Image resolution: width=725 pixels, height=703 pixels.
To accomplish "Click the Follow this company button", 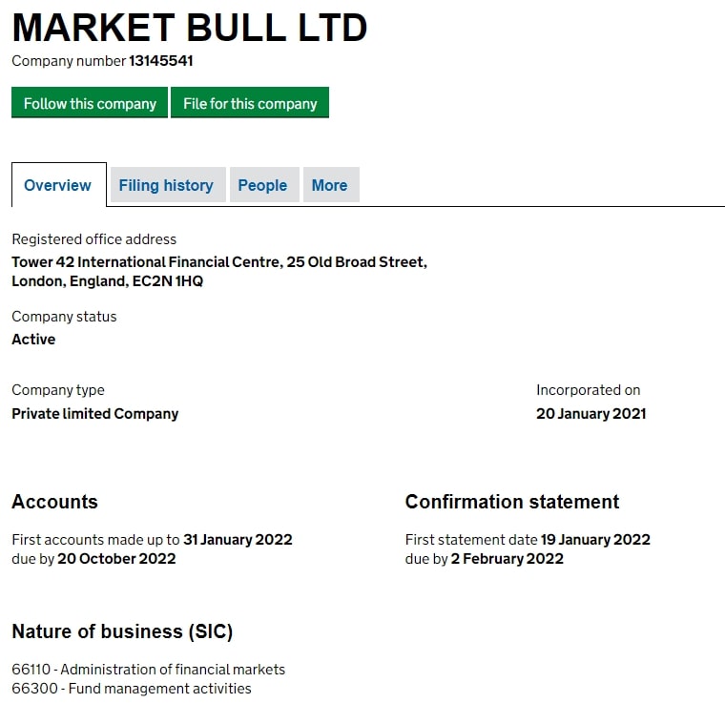I will click(x=90, y=103).
